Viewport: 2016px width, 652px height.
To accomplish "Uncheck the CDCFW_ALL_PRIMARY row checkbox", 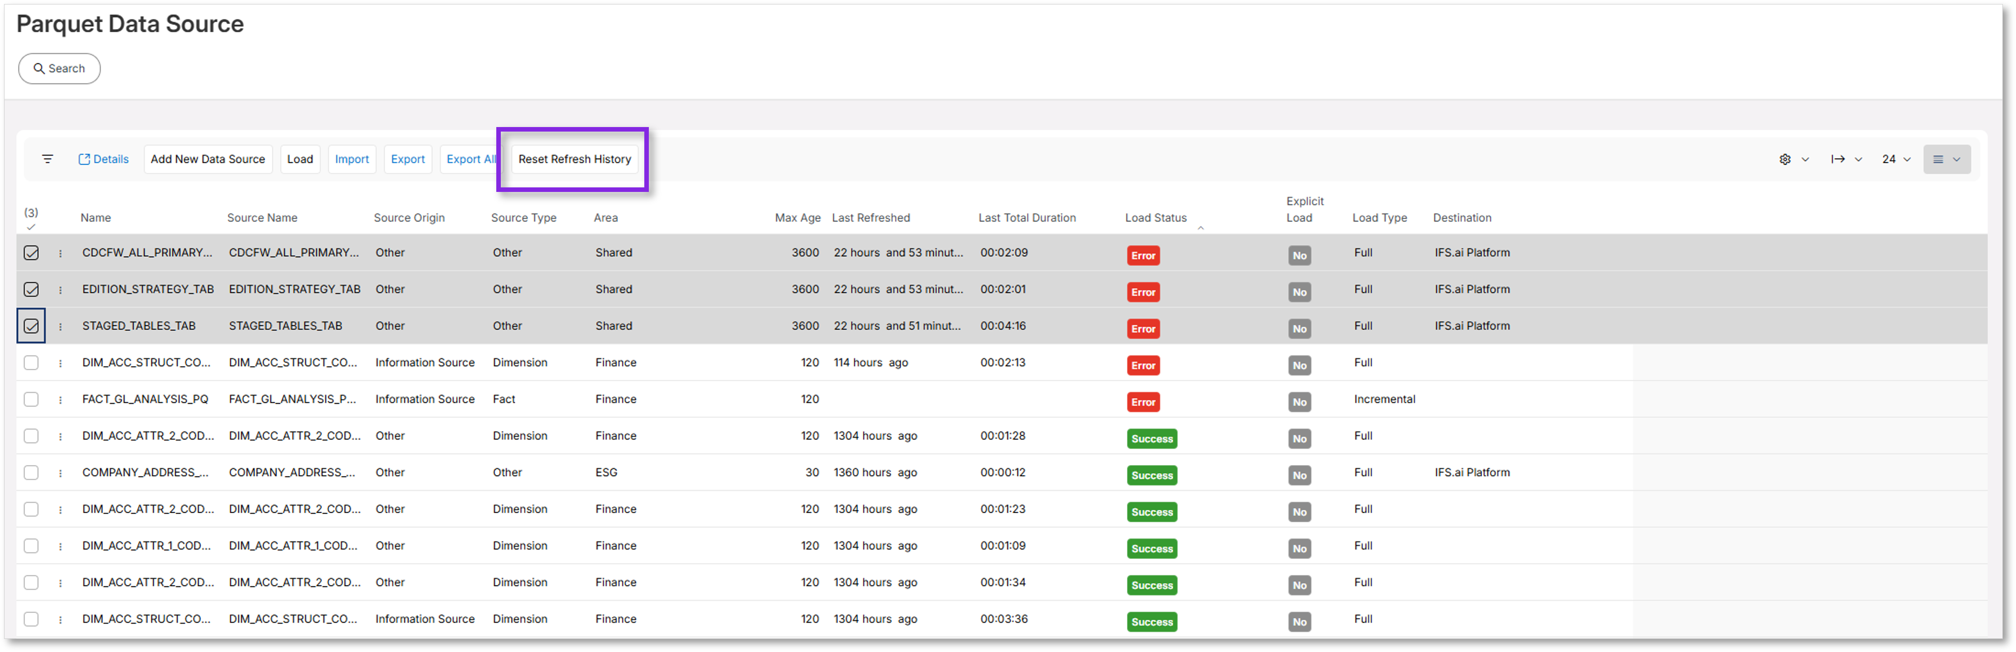I will pos(31,253).
